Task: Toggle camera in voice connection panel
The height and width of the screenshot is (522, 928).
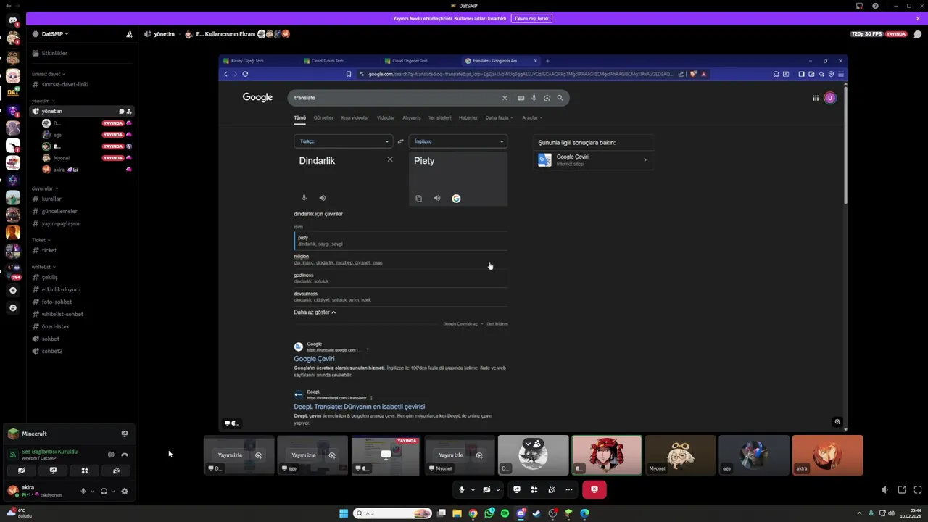Action: click(x=22, y=471)
